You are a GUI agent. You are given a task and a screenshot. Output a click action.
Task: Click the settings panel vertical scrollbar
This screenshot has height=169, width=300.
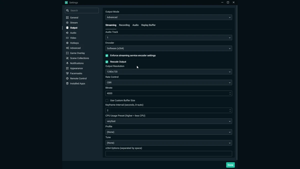236,83
